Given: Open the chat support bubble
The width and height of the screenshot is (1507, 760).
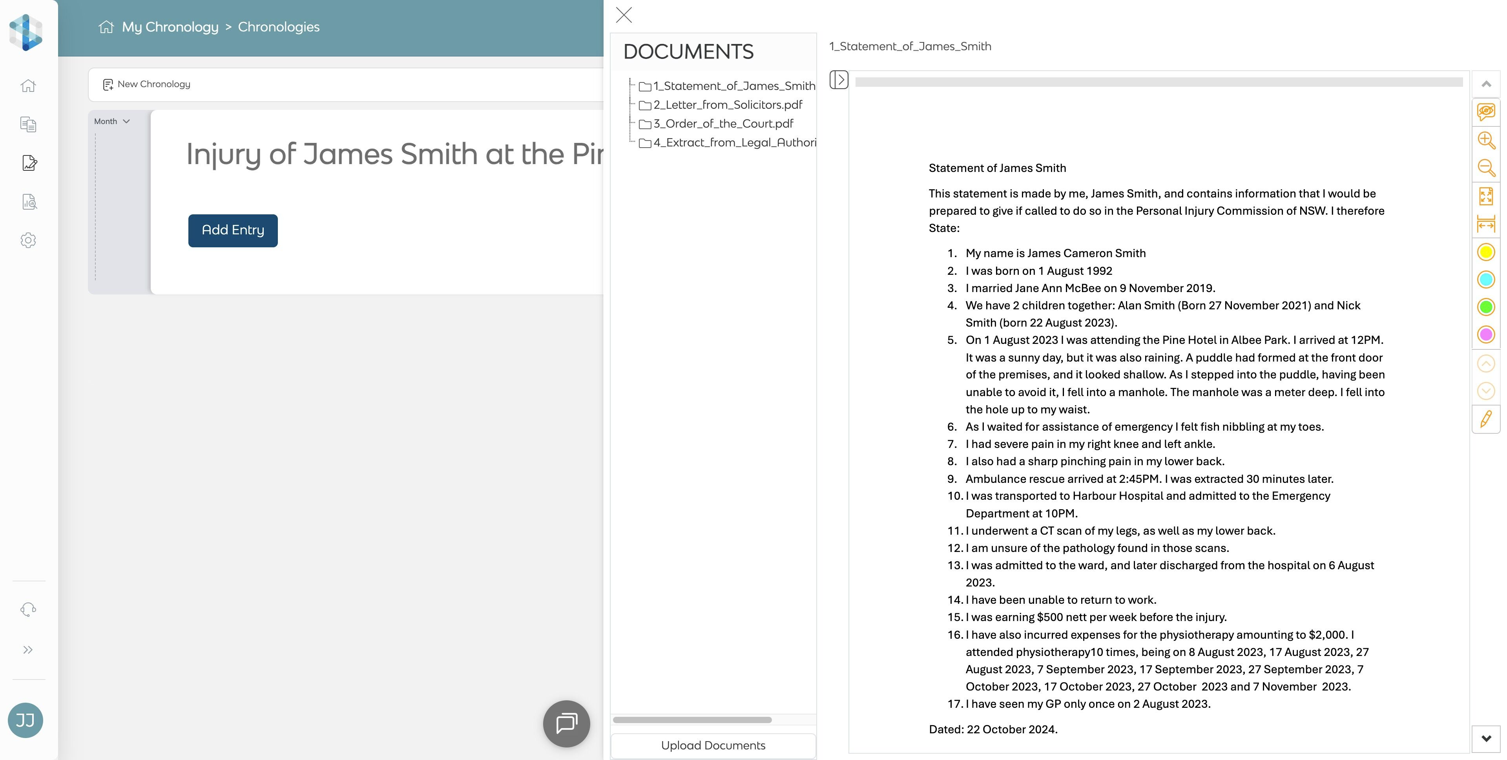Looking at the screenshot, I should [566, 723].
